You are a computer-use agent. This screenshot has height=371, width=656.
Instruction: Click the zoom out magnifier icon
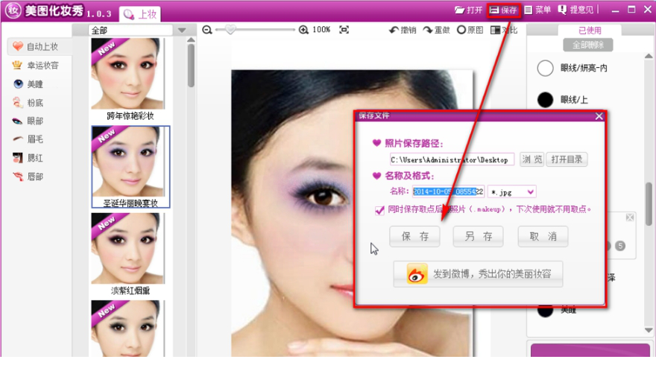tap(206, 30)
